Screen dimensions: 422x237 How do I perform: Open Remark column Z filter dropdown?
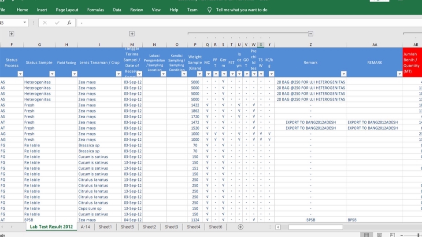[x=344, y=74]
